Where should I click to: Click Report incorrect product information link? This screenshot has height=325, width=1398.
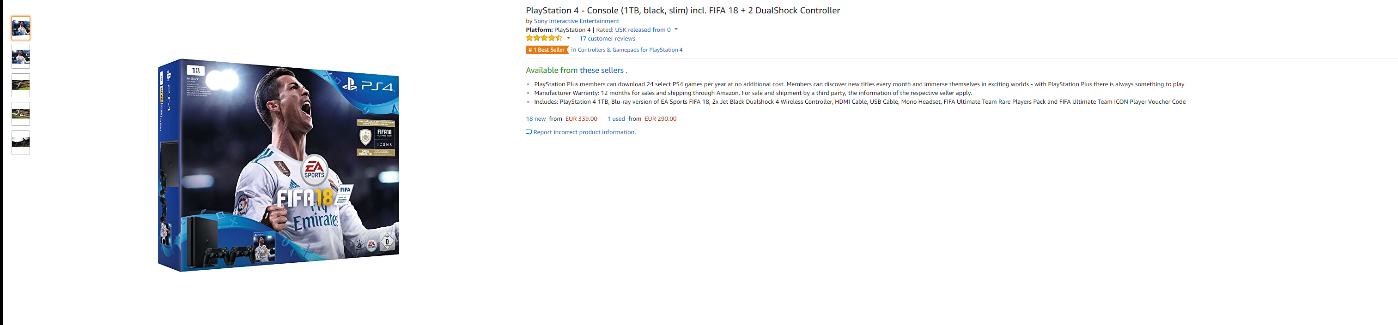click(584, 132)
